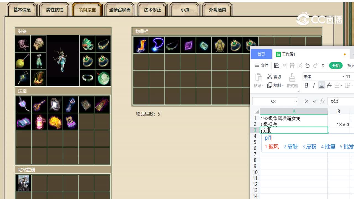Click the purple bell chime 法宝
354x199 pixels.
tap(71, 121)
